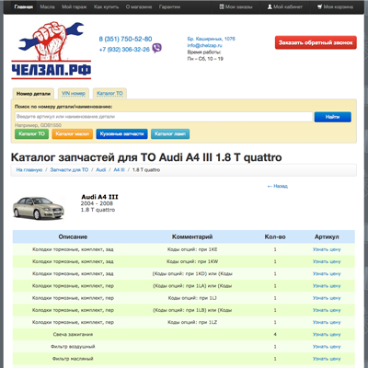This screenshot has height=368, width=368.
Task: Click the ← Назад link
Action: [x=278, y=186]
